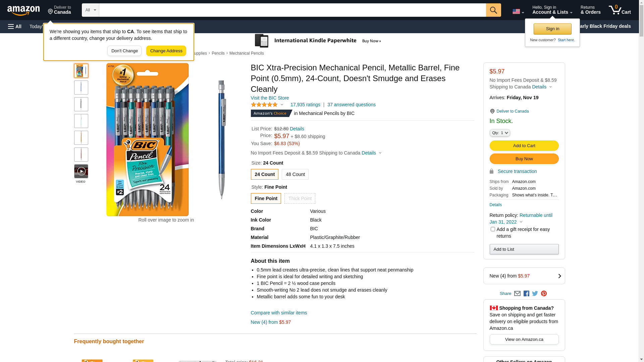Share on Pinterest icon
This screenshot has width=644, height=362.
click(544, 294)
